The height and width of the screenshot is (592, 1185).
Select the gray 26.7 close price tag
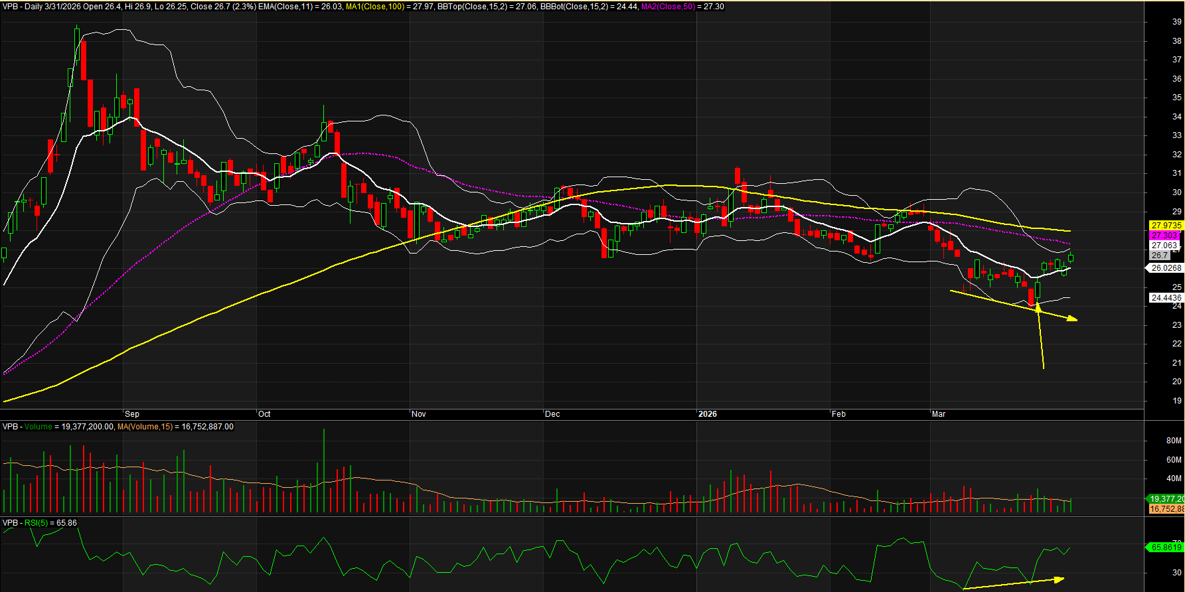[1159, 256]
